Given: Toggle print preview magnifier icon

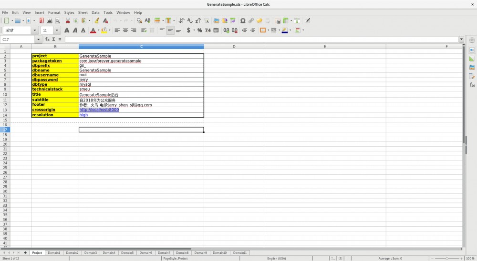Looking at the screenshot, I should coord(58,20).
